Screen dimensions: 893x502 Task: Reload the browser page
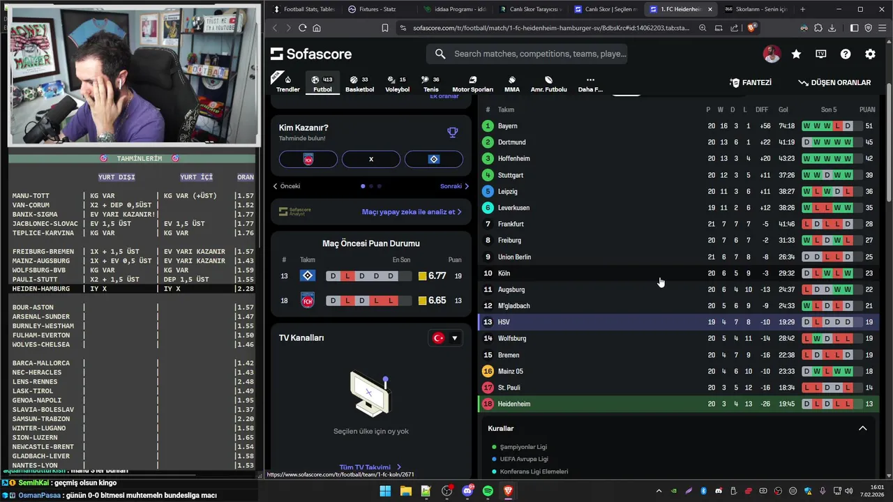(302, 28)
